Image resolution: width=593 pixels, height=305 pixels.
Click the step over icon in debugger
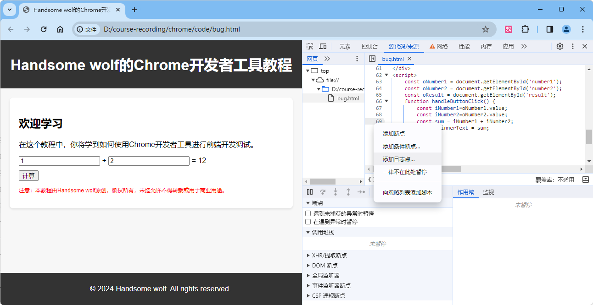(323, 192)
